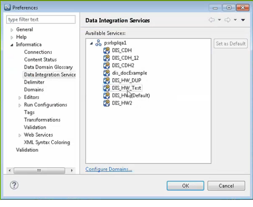
Task: Open Validation under Informatica
Action: click(x=35, y=127)
